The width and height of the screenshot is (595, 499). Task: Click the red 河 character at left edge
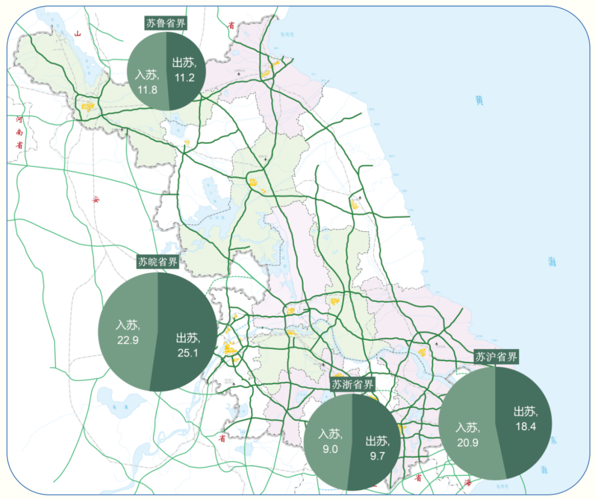[19, 120]
